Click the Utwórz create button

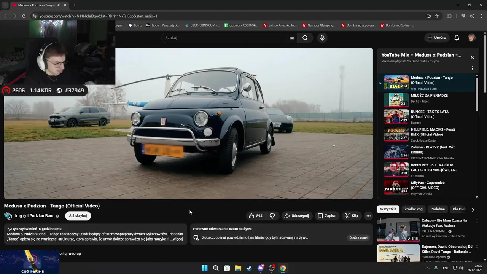tap(437, 38)
